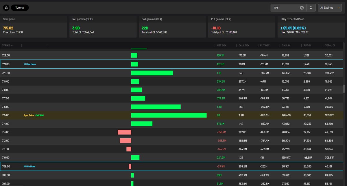Click the 1D Min Move label

[29, 166]
